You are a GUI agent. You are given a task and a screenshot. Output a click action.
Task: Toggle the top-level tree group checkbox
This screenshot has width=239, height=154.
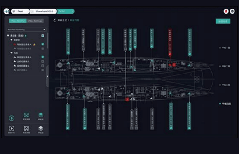43,36
